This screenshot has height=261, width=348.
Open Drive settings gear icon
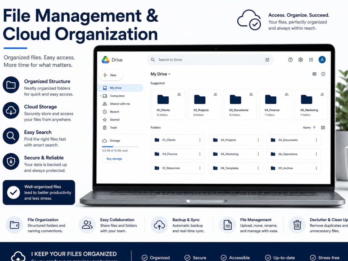[301, 60]
